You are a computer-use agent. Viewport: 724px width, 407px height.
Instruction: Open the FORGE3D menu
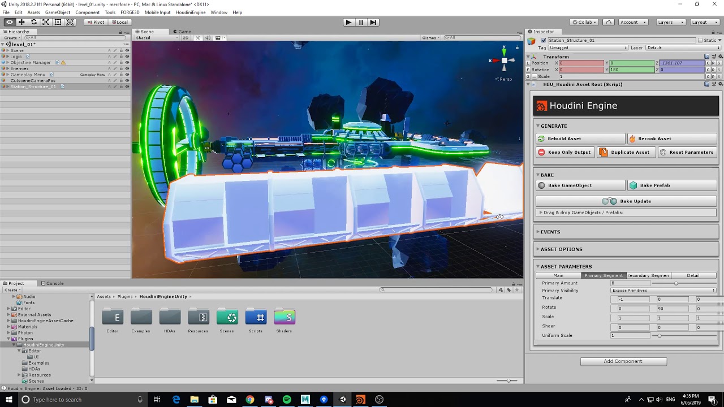click(130, 12)
